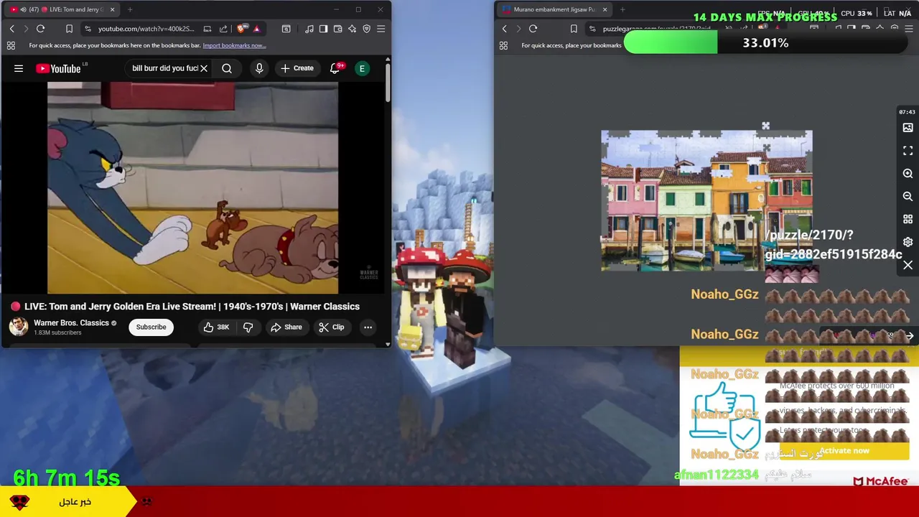The height and width of the screenshot is (517, 919).
Task: Dislike the Tom and Jerry live stream
Action: (248, 327)
